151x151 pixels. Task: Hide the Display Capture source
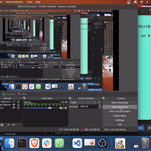[14, 104]
